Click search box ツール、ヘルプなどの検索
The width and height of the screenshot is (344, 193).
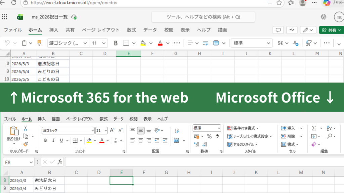(x=203, y=17)
